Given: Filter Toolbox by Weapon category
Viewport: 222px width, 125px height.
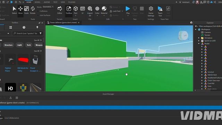Looking at the screenshot, I should click(x=39, y=45).
